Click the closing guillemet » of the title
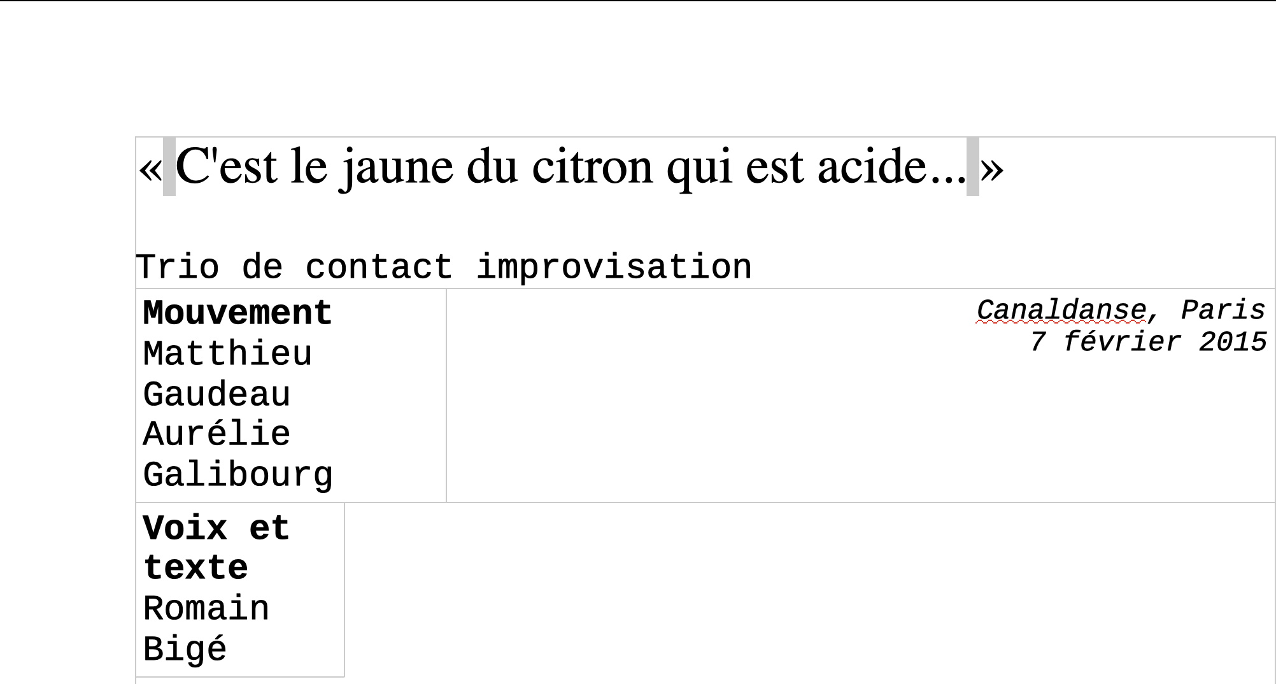The width and height of the screenshot is (1276, 684). [992, 168]
